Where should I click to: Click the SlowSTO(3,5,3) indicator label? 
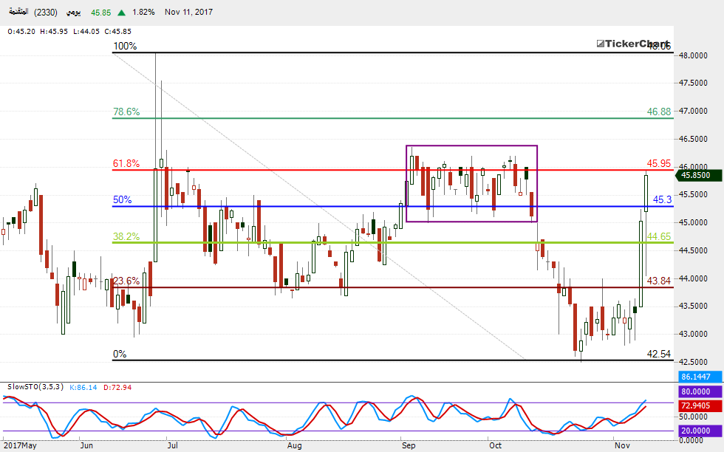(33, 386)
